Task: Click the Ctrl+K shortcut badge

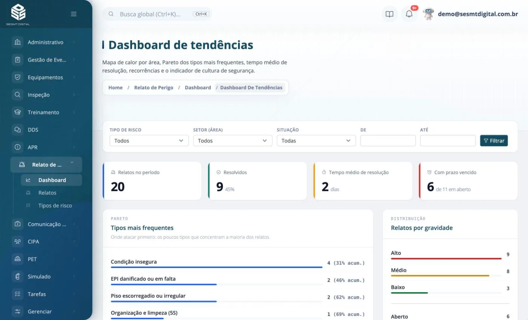Action: (x=201, y=14)
